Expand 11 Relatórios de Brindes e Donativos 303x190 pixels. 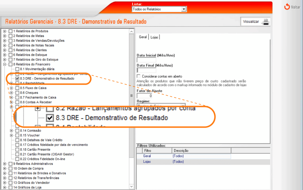(5, 173)
